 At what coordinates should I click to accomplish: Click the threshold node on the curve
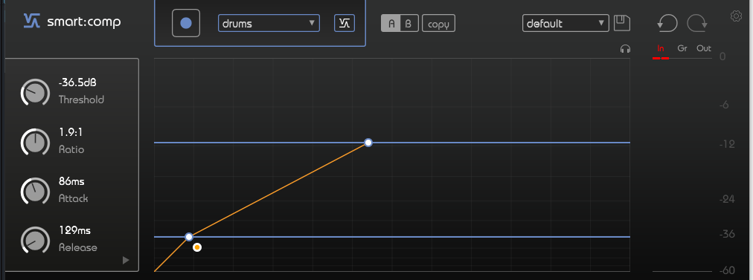pyautogui.click(x=189, y=237)
